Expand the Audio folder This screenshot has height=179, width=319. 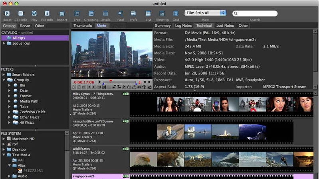[9, 176]
